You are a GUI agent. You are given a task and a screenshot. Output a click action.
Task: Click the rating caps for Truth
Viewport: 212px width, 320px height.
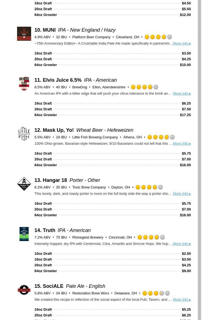coord(151,237)
